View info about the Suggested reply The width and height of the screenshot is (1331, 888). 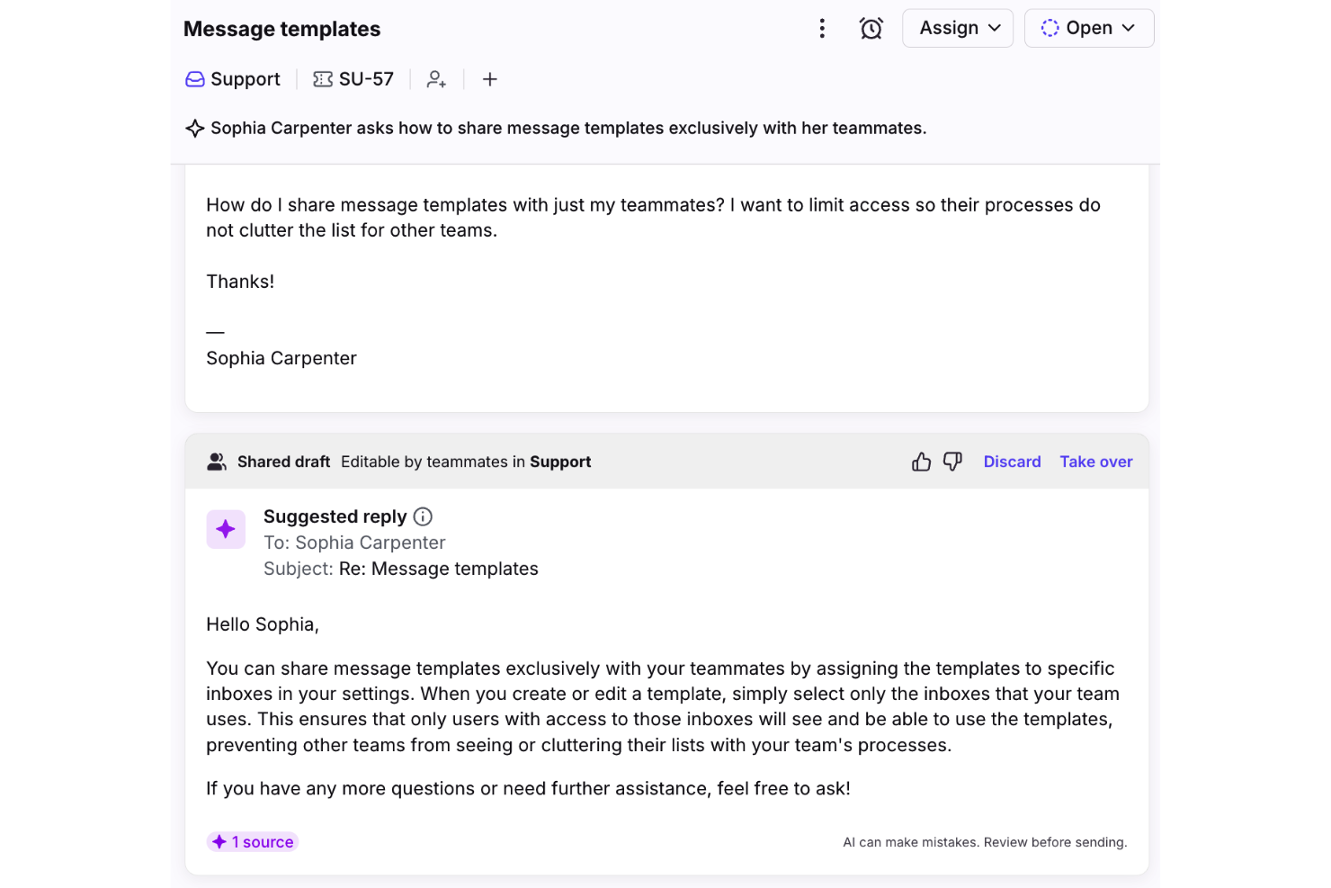tap(423, 516)
